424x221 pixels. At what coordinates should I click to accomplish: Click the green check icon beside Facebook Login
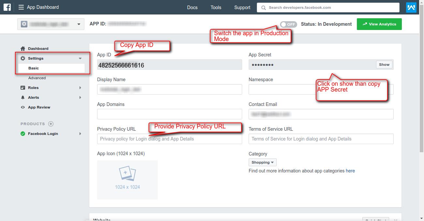(23, 134)
